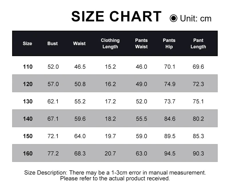Click the Pant Length column header
The height and width of the screenshot is (188, 231).
tap(198, 43)
